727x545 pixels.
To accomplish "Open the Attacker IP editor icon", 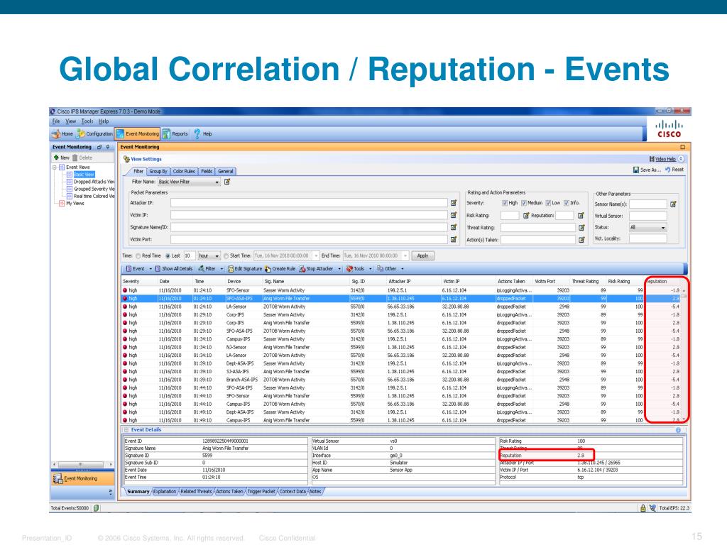I will [x=454, y=203].
